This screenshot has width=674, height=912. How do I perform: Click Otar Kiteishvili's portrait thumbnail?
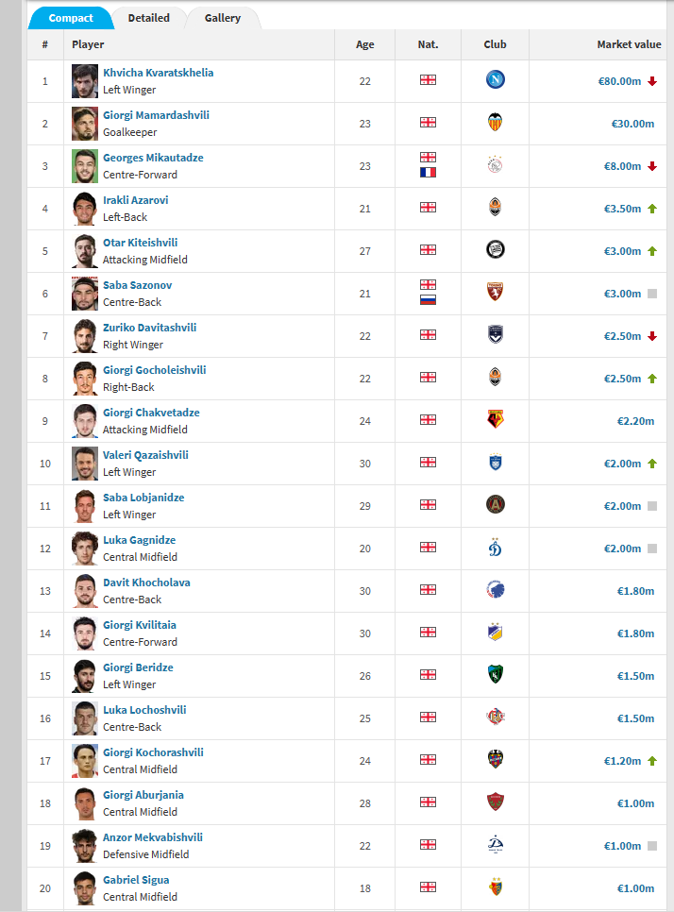coord(85,251)
